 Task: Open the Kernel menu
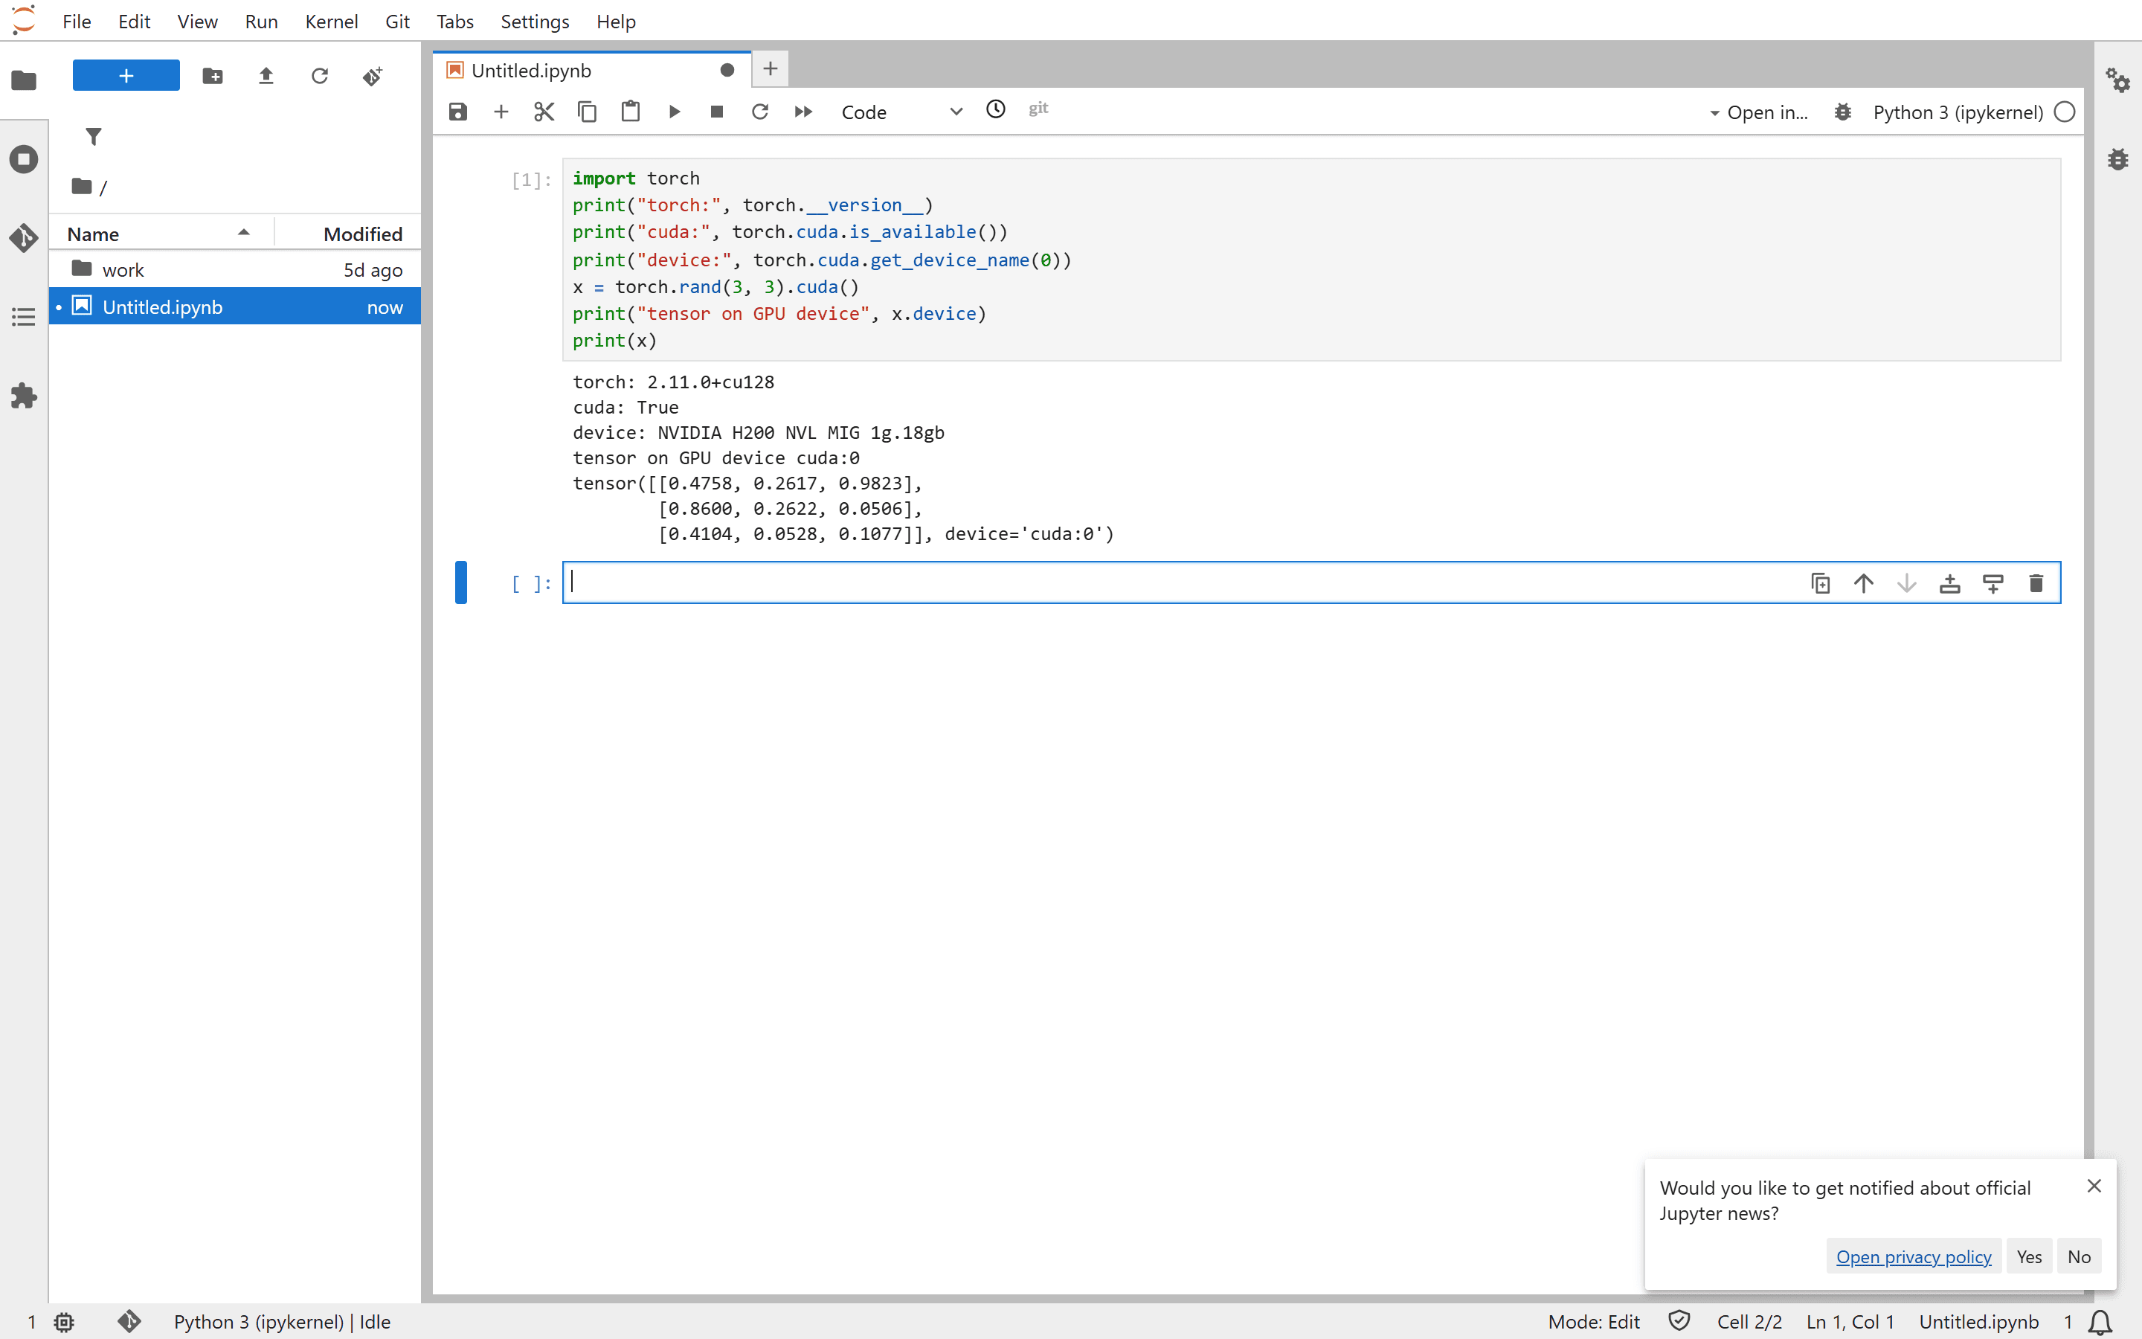click(x=331, y=22)
